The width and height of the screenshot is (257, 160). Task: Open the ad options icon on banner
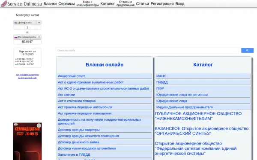tap(39, 125)
